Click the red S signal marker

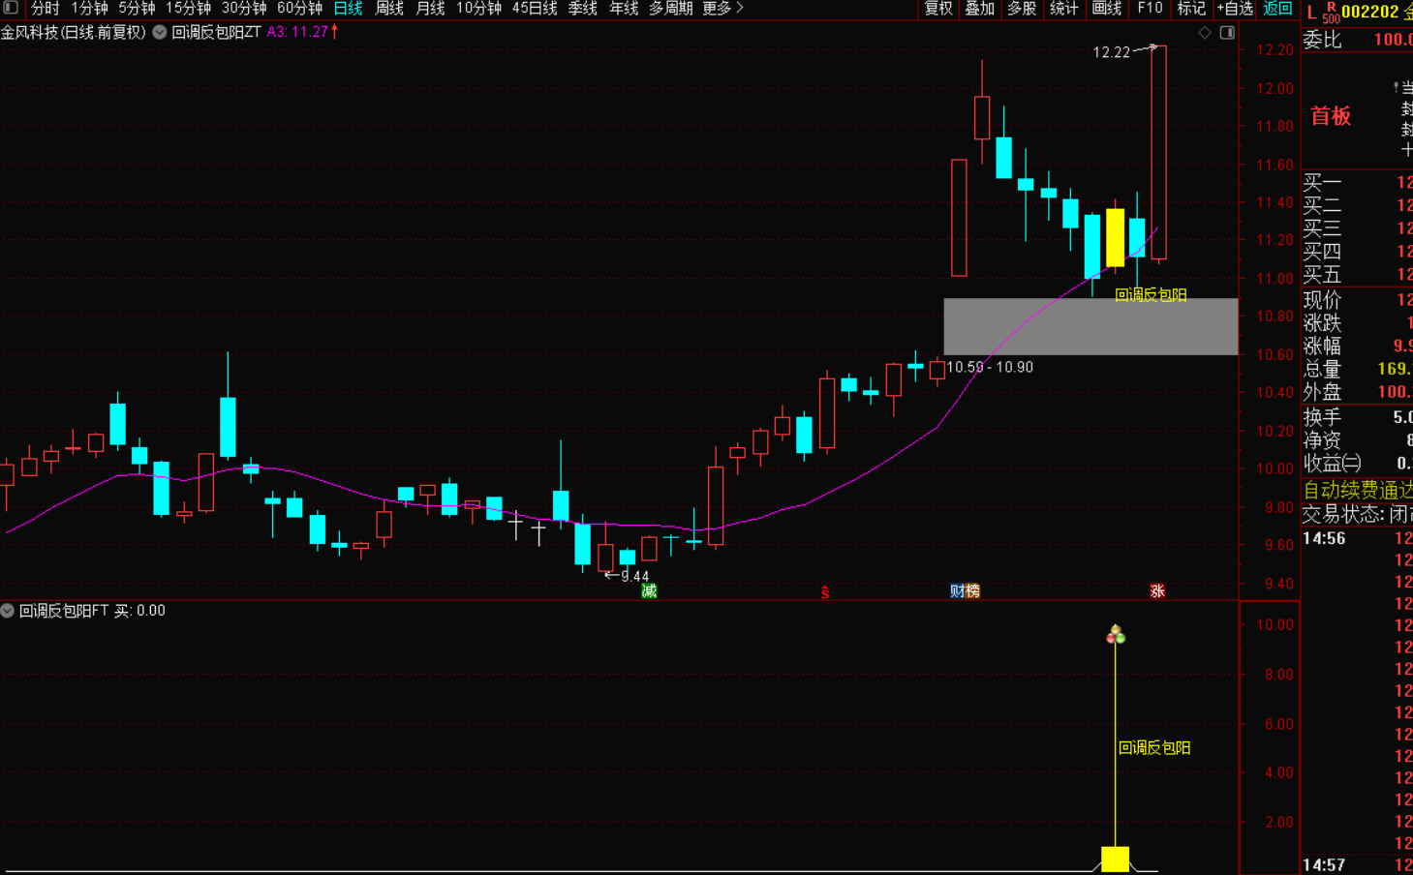point(825,591)
